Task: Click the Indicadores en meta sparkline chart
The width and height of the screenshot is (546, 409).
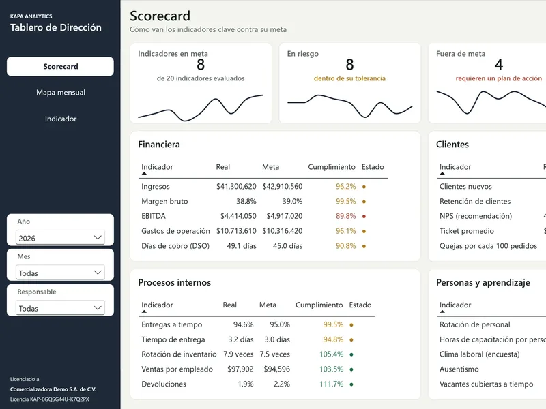Action: click(x=201, y=107)
